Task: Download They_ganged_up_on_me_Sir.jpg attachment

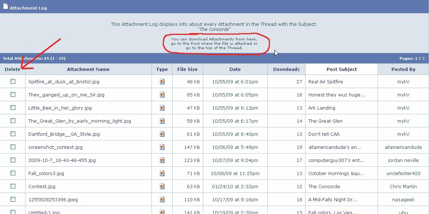Action: 66,95
